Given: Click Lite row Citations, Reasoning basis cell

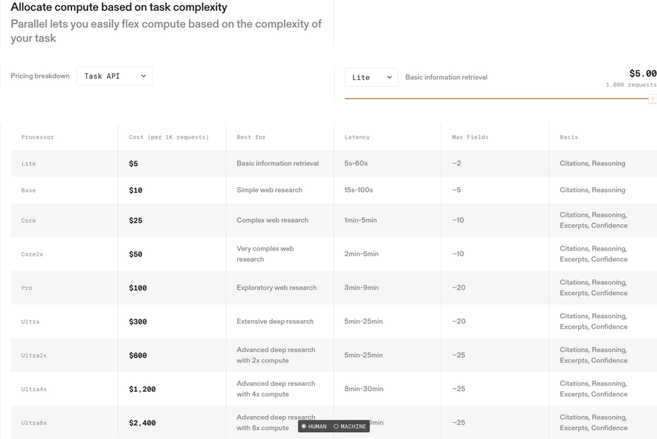Looking at the screenshot, I should pyautogui.click(x=592, y=163).
